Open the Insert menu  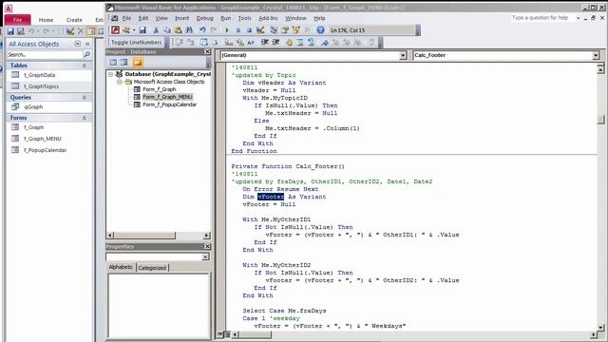pyautogui.click(x=181, y=18)
